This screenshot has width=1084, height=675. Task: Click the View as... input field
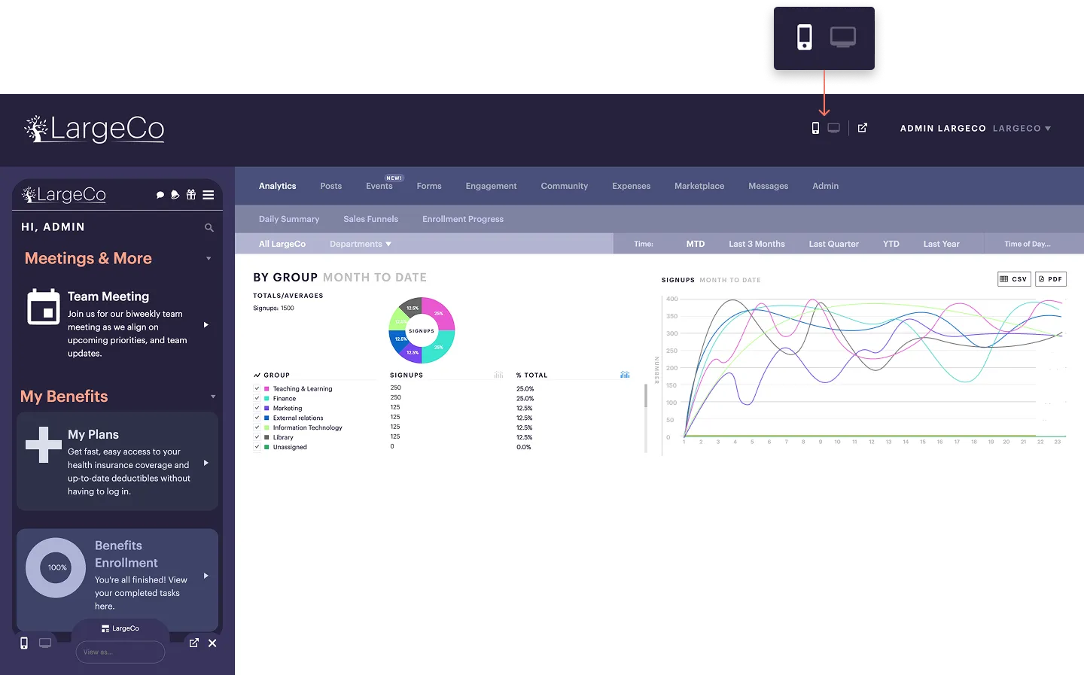tap(120, 652)
